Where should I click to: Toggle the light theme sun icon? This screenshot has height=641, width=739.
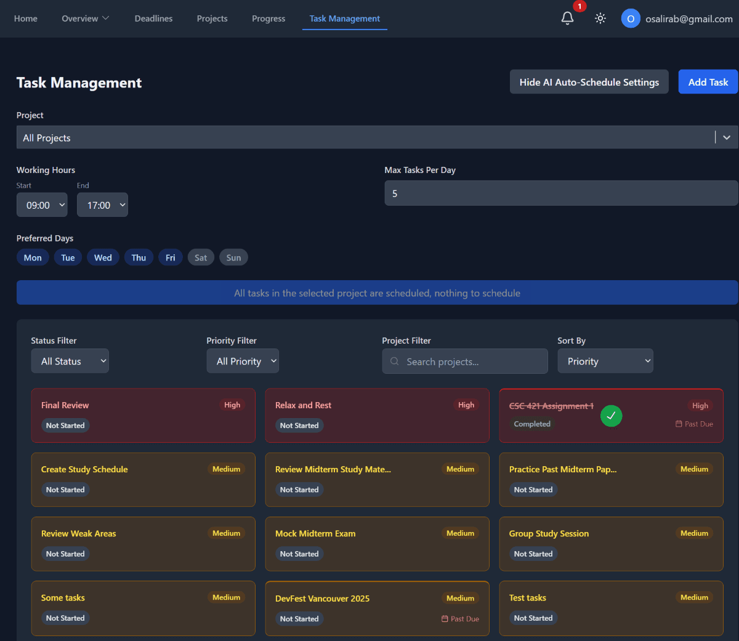click(x=600, y=18)
